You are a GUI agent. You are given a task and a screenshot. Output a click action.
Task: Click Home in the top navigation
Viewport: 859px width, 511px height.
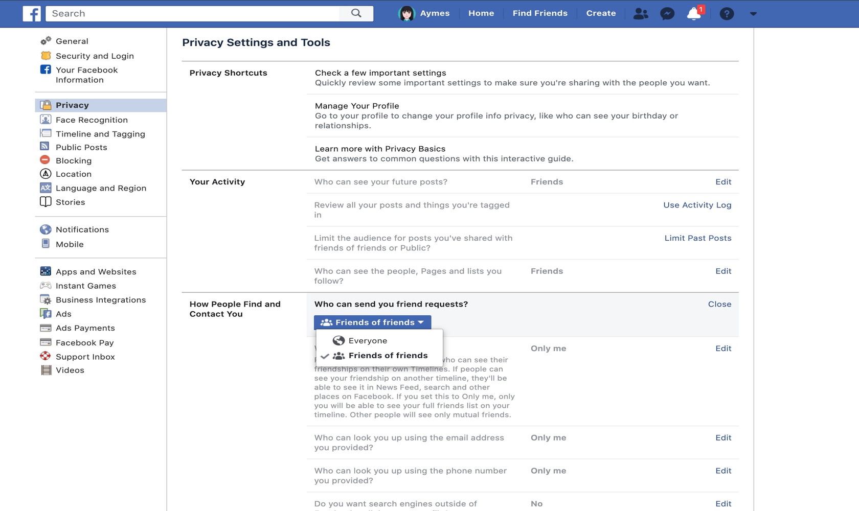pyautogui.click(x=481, y=13)
